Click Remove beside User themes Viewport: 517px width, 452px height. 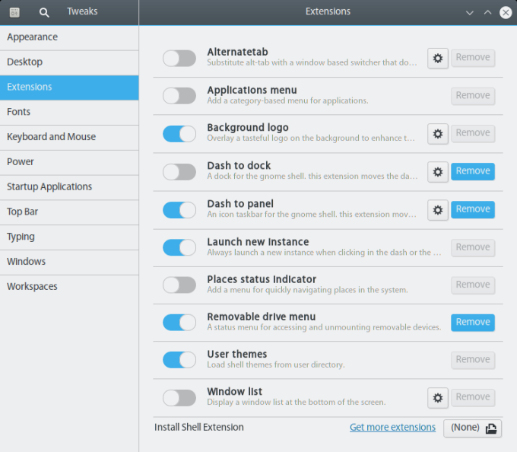(x=473, y=360)
